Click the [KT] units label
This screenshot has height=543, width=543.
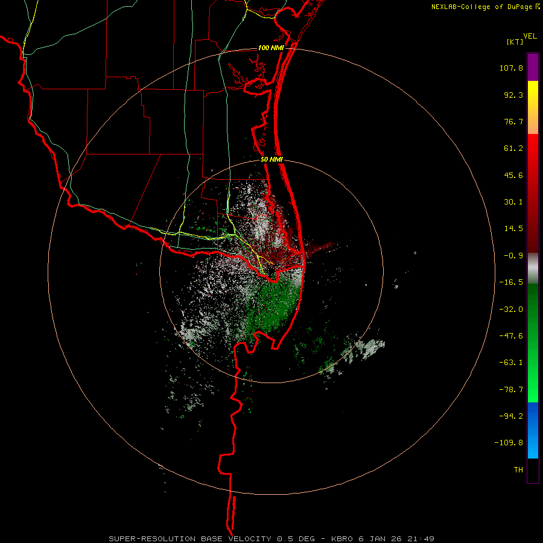[515, 42]
